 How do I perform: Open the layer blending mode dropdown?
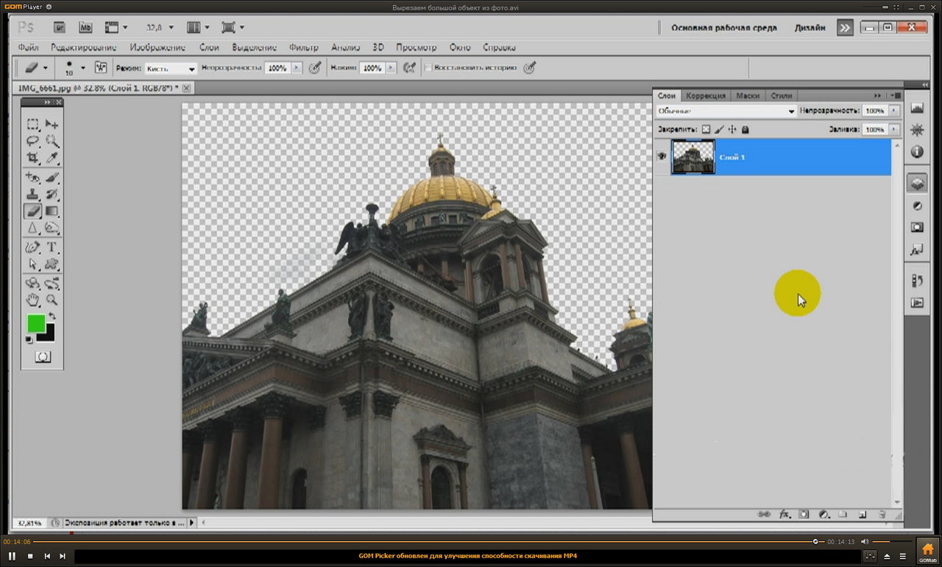(x=726, y=111)
